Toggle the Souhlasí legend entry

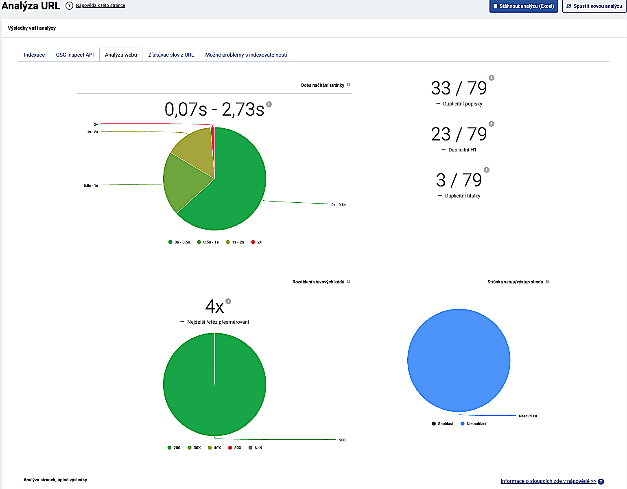pos(442,424)
